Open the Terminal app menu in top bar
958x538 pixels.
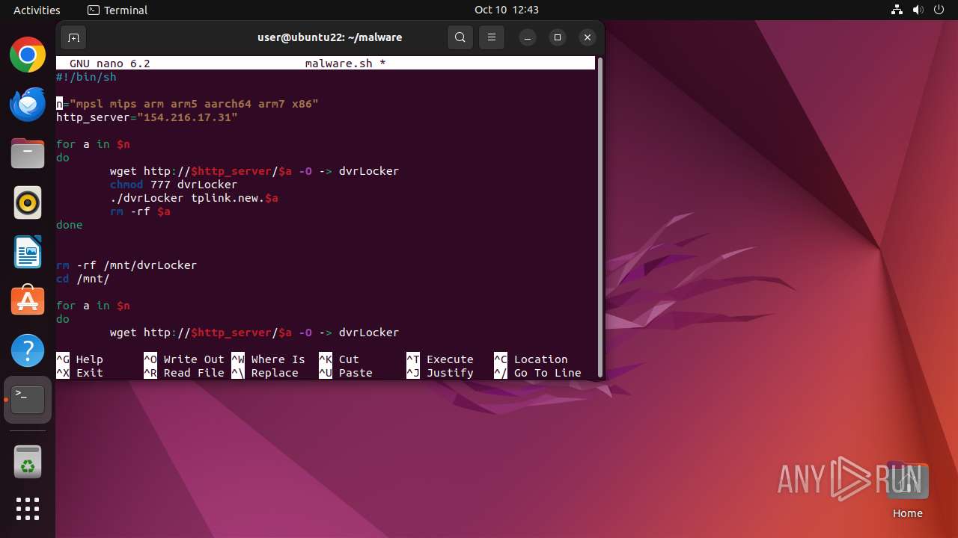click(x=118, y=10)
